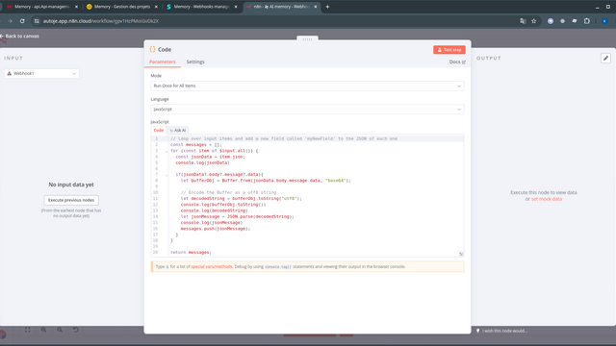
Task: Click the 'No input data yet' text
Action: click(x=71, y=185)
